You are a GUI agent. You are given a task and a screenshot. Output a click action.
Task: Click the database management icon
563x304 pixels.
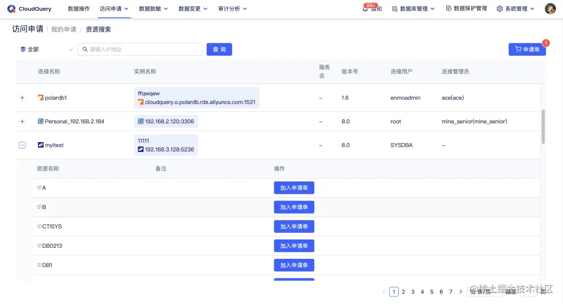(395, 9)
